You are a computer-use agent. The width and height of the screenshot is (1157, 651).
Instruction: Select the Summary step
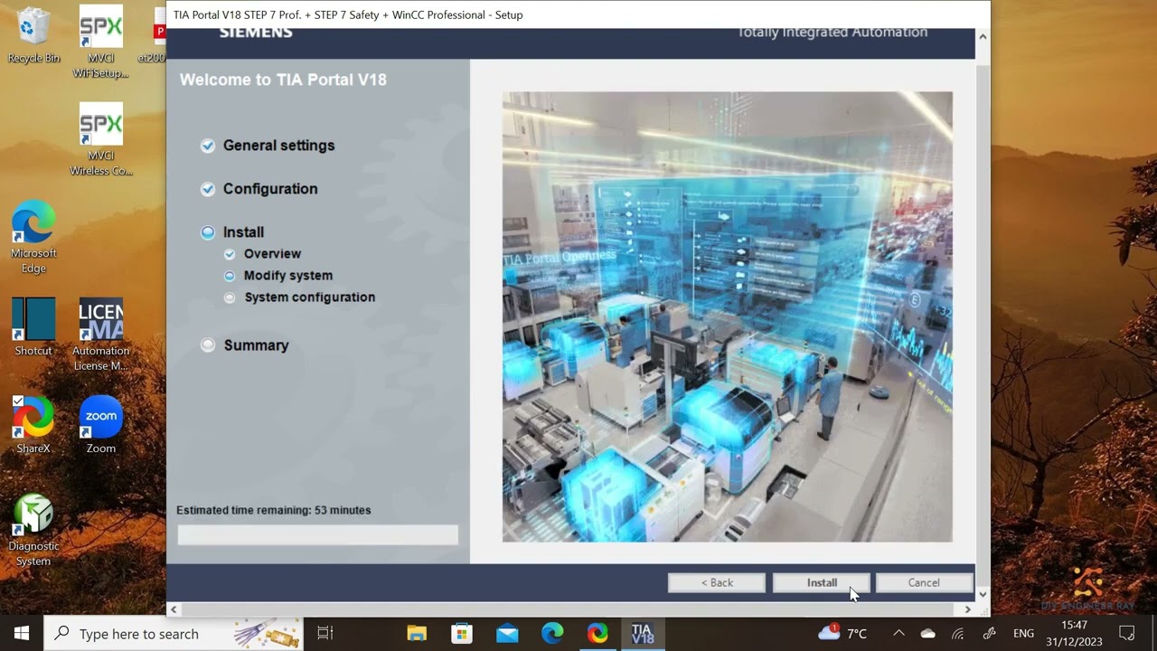tap(256, 345)
